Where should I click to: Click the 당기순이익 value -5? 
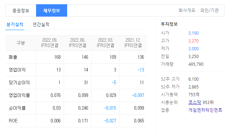pyautogui.click(x=114, y=82)
